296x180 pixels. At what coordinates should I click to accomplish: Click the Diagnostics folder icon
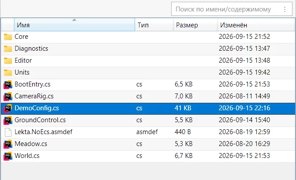tap(8, 49)
